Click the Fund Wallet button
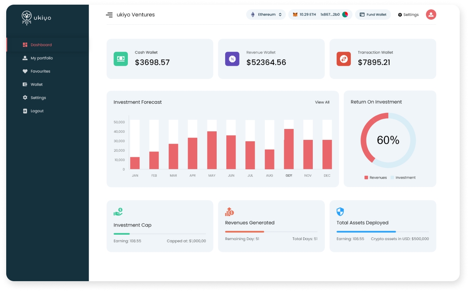The image size is (469, 292). click(x=372, y=15)
